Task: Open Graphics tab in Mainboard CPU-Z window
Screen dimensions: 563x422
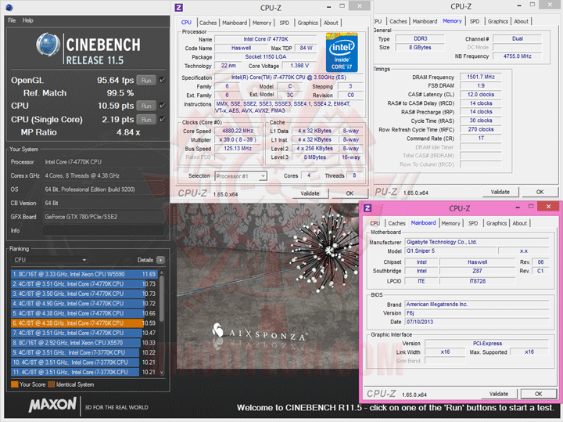Action: pyautogui.click(x=497, y=223)
